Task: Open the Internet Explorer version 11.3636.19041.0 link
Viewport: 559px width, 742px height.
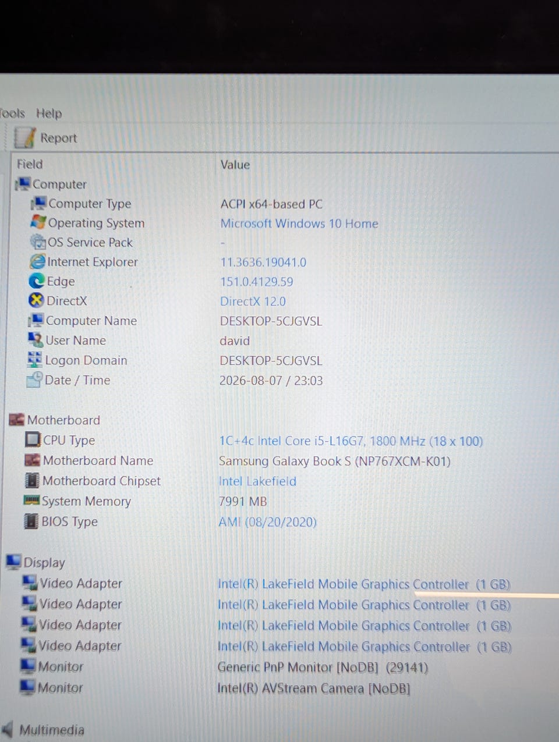Action: tap(263, 262)
